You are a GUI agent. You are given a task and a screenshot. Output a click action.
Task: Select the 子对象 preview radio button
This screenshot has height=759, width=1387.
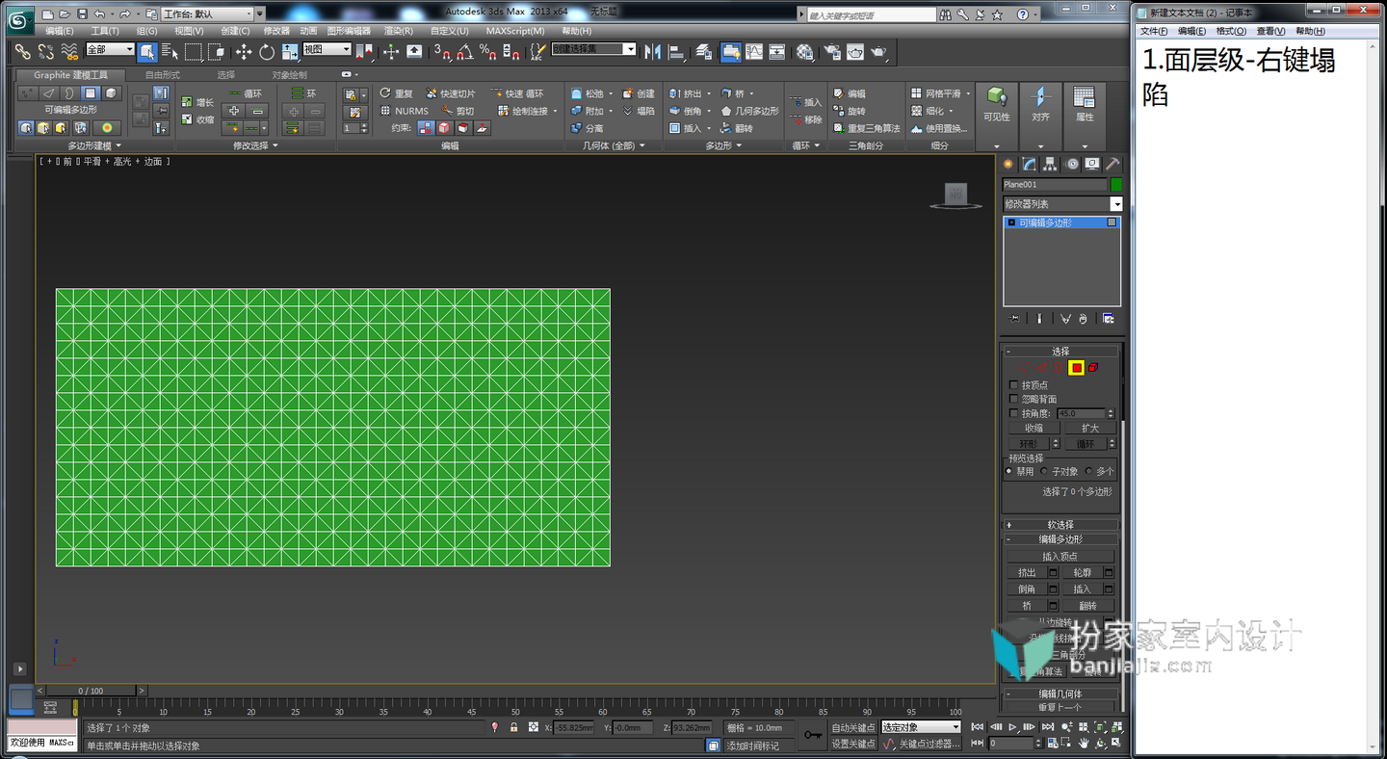pyautogui.click(x=1044, y=472)
